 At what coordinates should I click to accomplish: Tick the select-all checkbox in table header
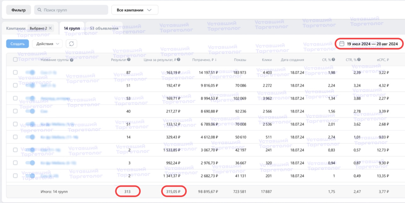pyautogui.click(x=15, y=60)
